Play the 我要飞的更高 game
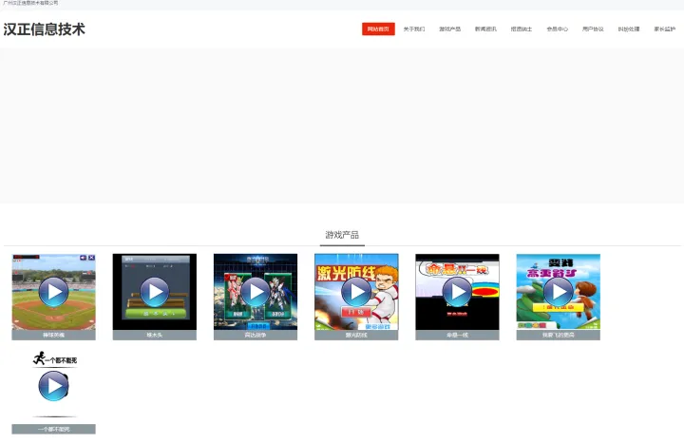 [559, 292]
